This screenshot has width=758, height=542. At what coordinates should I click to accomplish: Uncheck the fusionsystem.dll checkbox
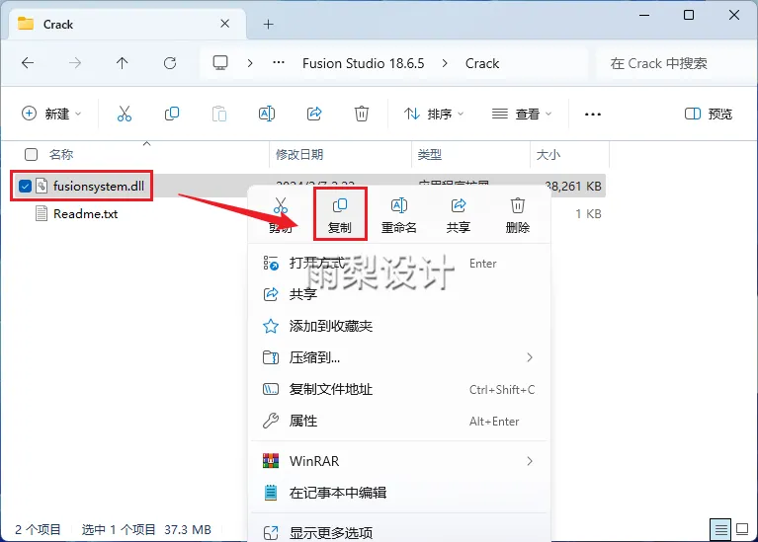pos(25,186)
